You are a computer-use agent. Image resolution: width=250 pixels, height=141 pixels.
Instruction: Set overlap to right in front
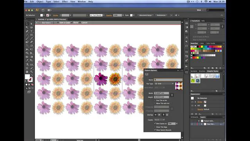point(159,115)
